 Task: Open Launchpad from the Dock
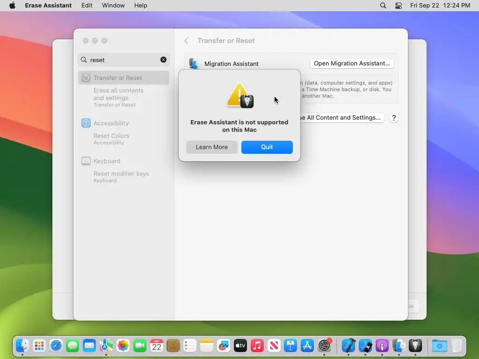pos(39,345)
